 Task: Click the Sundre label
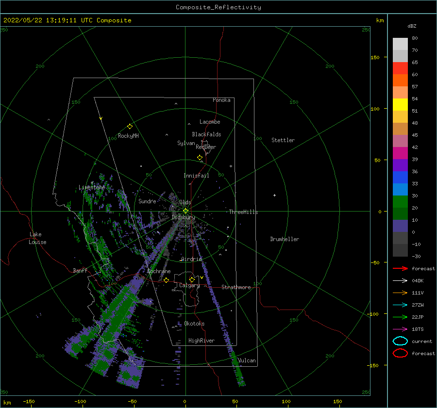pyautogui.click(x=147, y=201)
